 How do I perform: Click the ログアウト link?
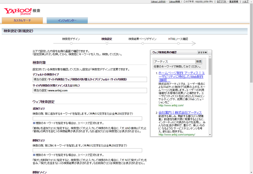222,2
